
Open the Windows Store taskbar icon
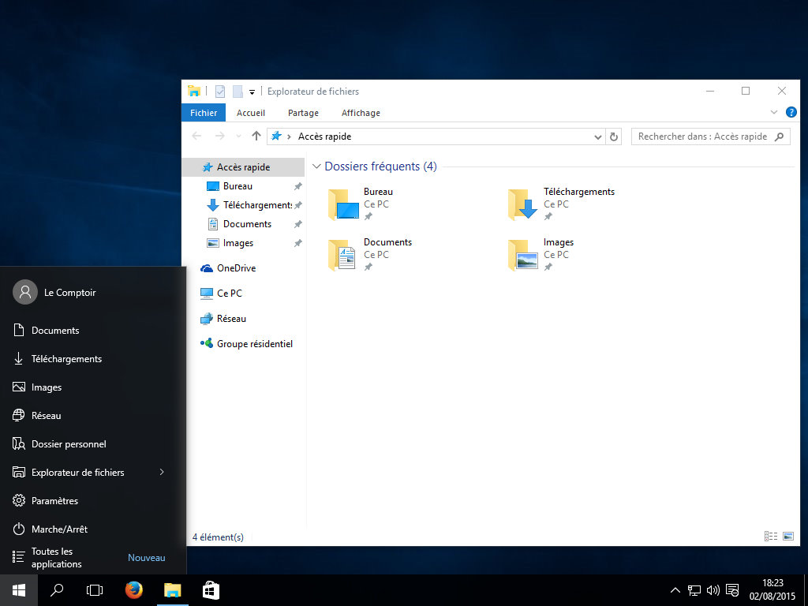pos(211,589)
